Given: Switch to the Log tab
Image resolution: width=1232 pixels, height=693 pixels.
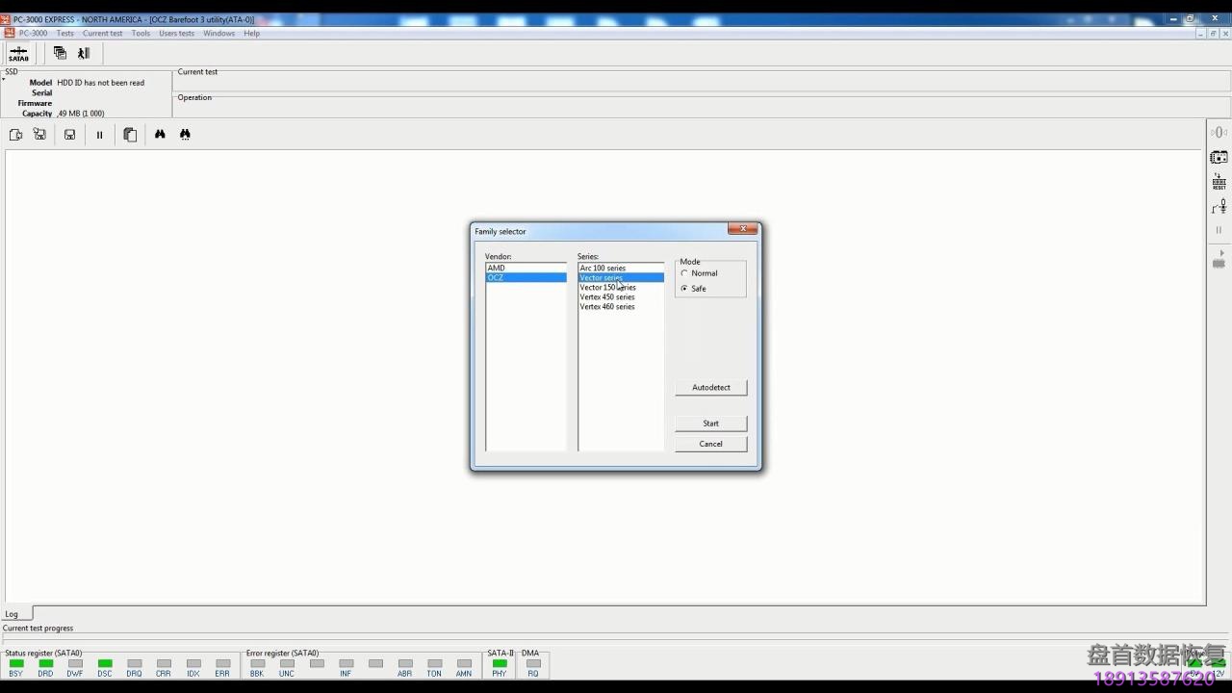Looking at the screenshot, I should (13, 614).
